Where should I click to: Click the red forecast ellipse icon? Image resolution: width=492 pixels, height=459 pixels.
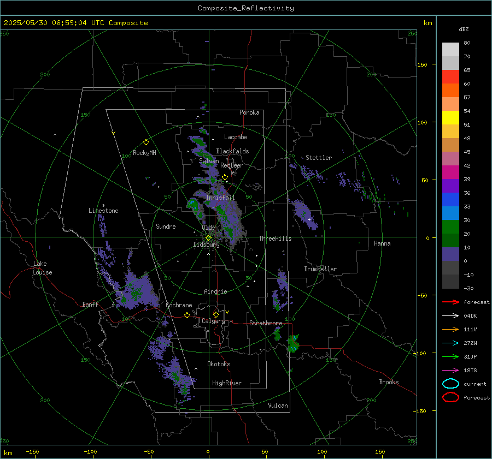click(x=450, y=397)
